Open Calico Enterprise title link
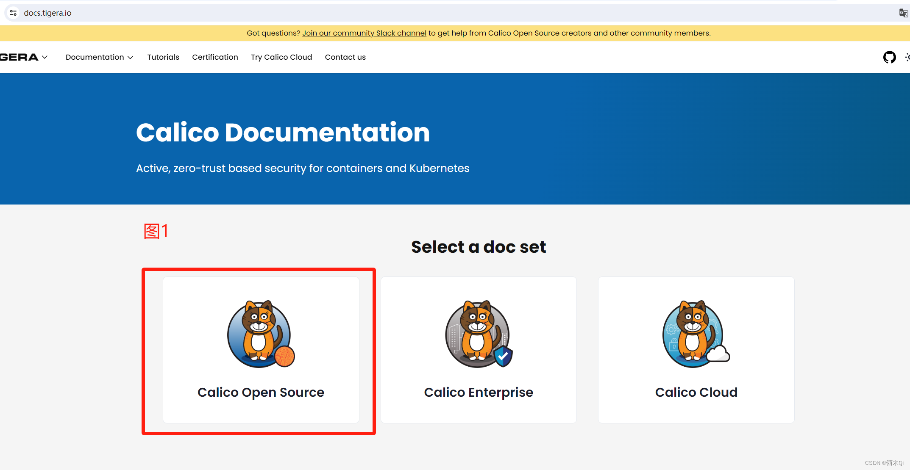Screen dimensions: 910x470 [479, 393]
